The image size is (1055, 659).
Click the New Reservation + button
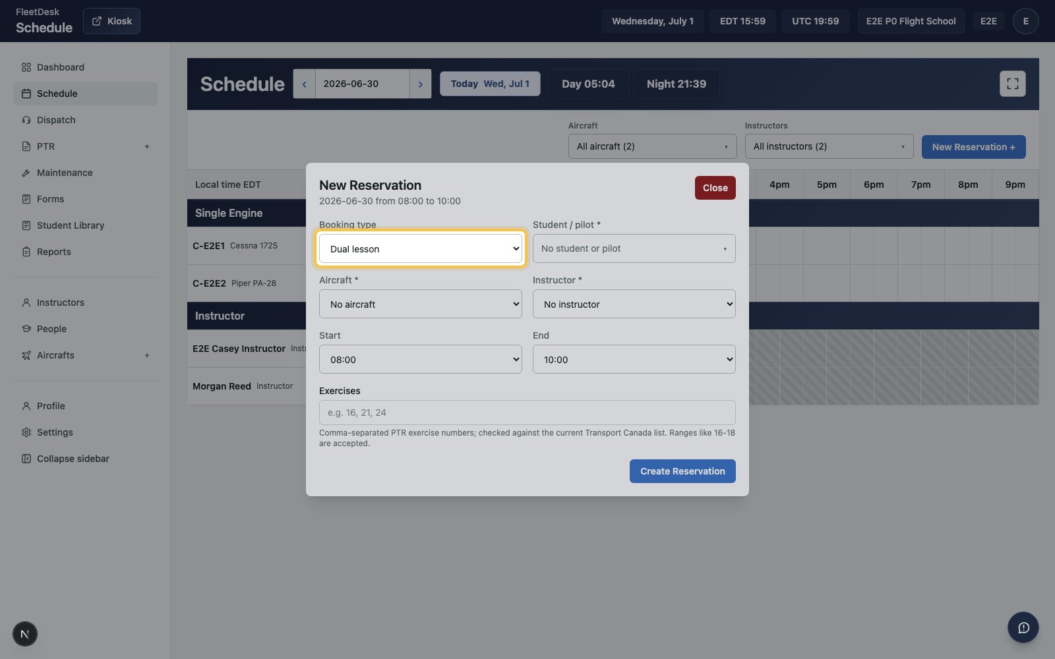(973, 147)
